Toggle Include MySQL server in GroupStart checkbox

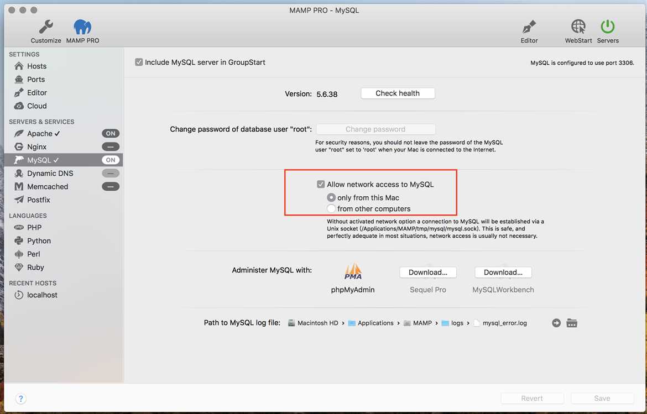(x=139, y=62)
